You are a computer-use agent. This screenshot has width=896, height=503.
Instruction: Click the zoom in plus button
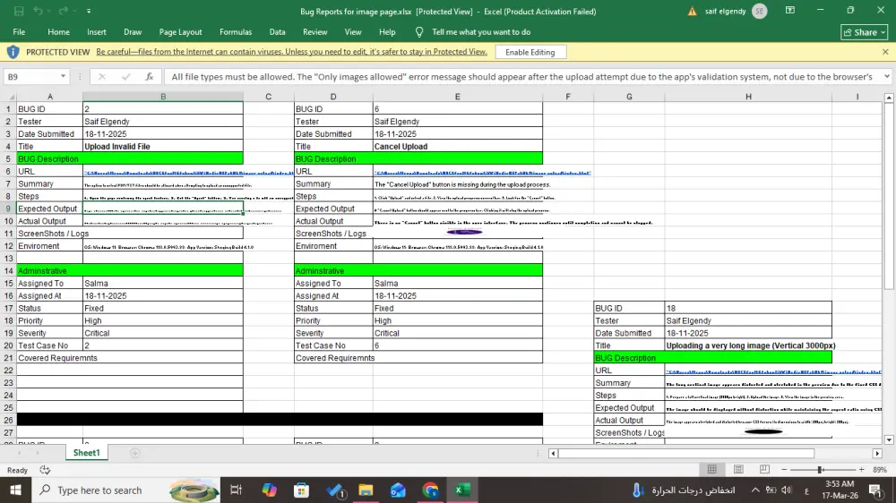(x=862, y=469)
